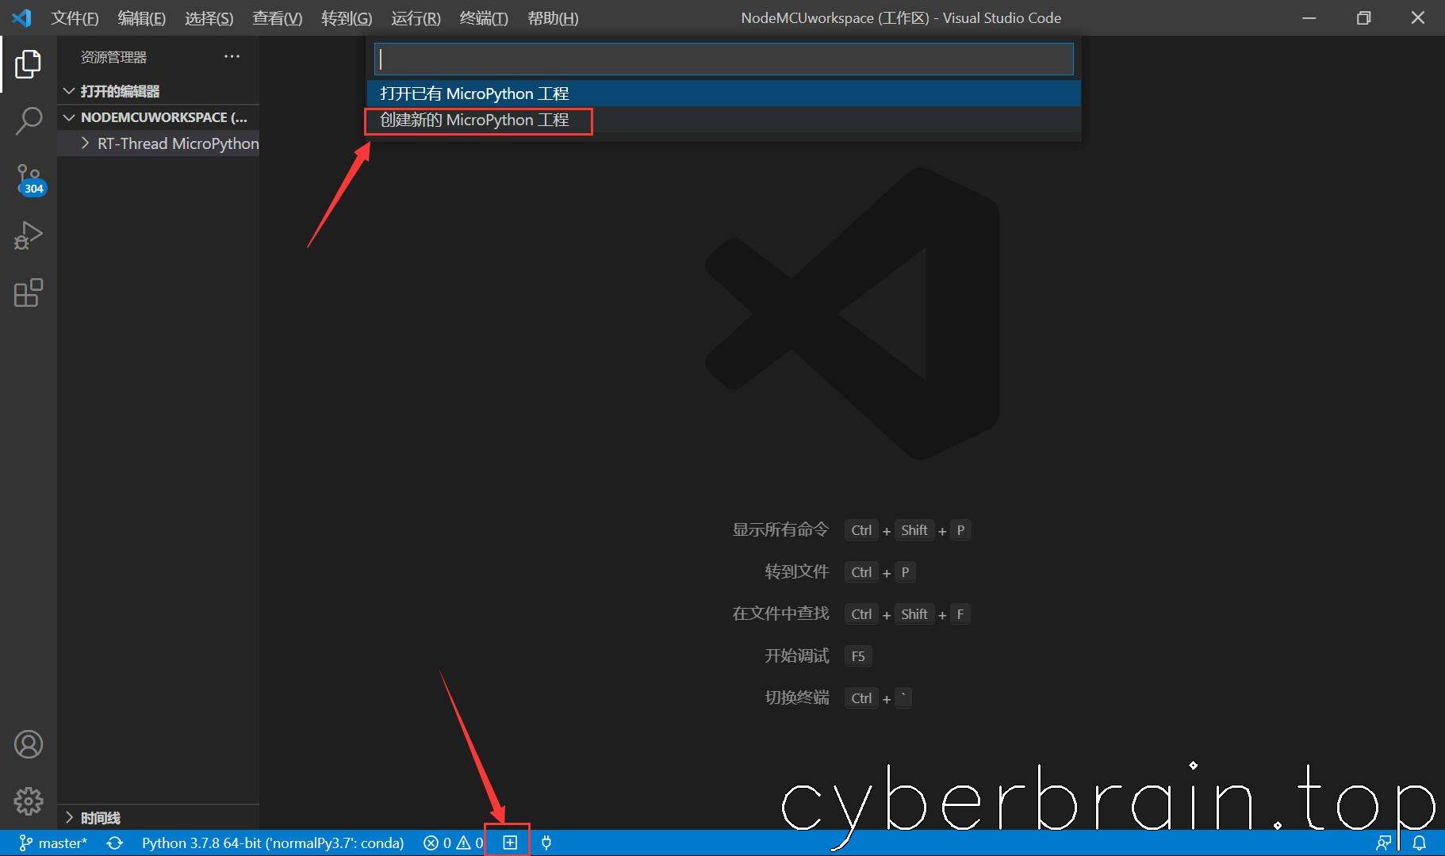The image size is (1445, 856).
Task: Click the VS Code logo in title bar
Action: (21, 17)
